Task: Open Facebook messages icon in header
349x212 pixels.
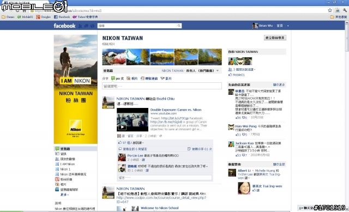Action: (86, 26)
